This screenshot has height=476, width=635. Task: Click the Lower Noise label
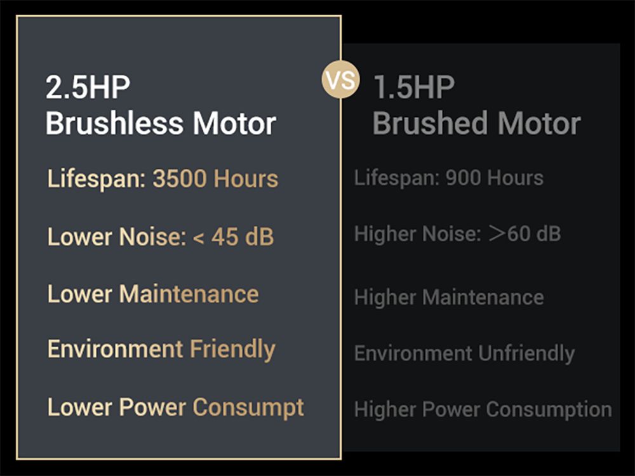116,237
